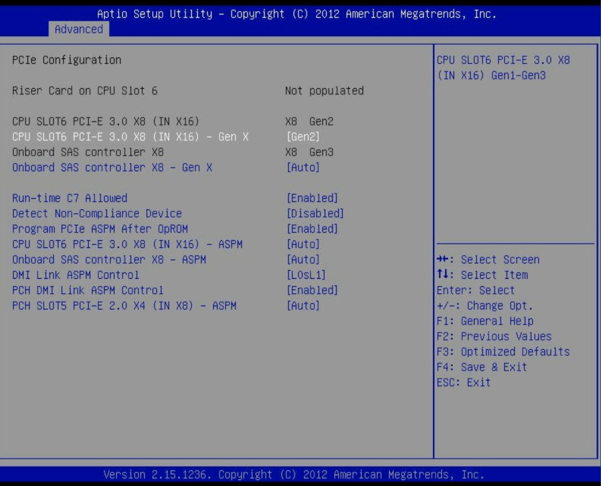Click F4: Save & Exit entry

point(482,367)
